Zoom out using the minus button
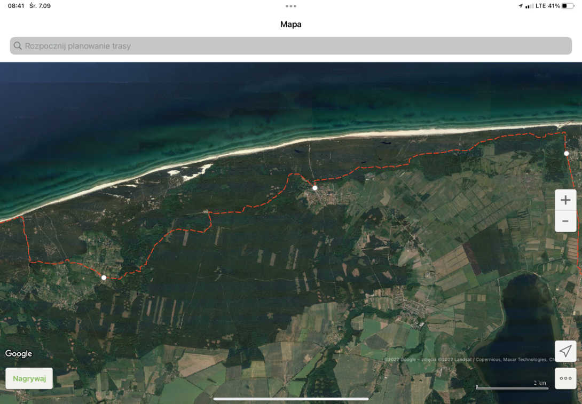Image resolution: width=582 pixels, height=404 pixels. coord(565,221)
